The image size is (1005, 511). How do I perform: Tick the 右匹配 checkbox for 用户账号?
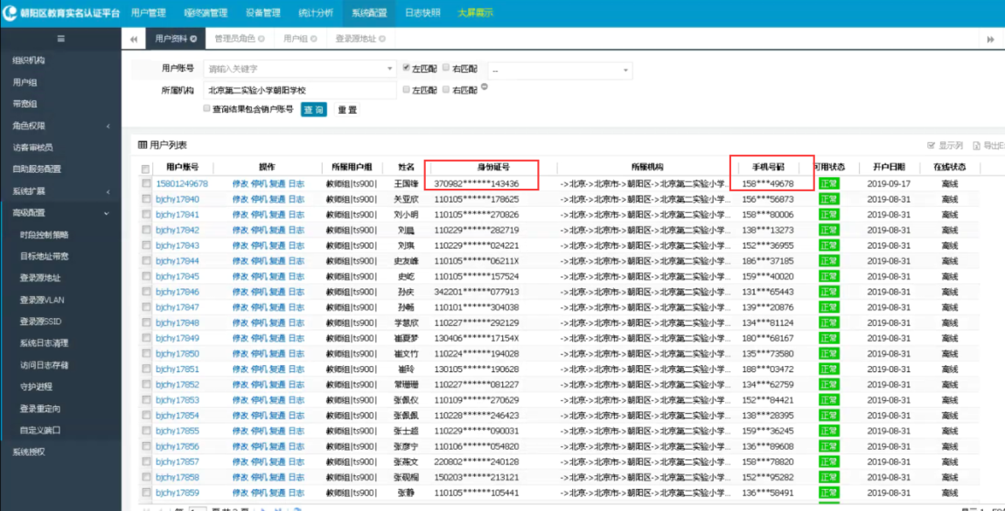446,67
